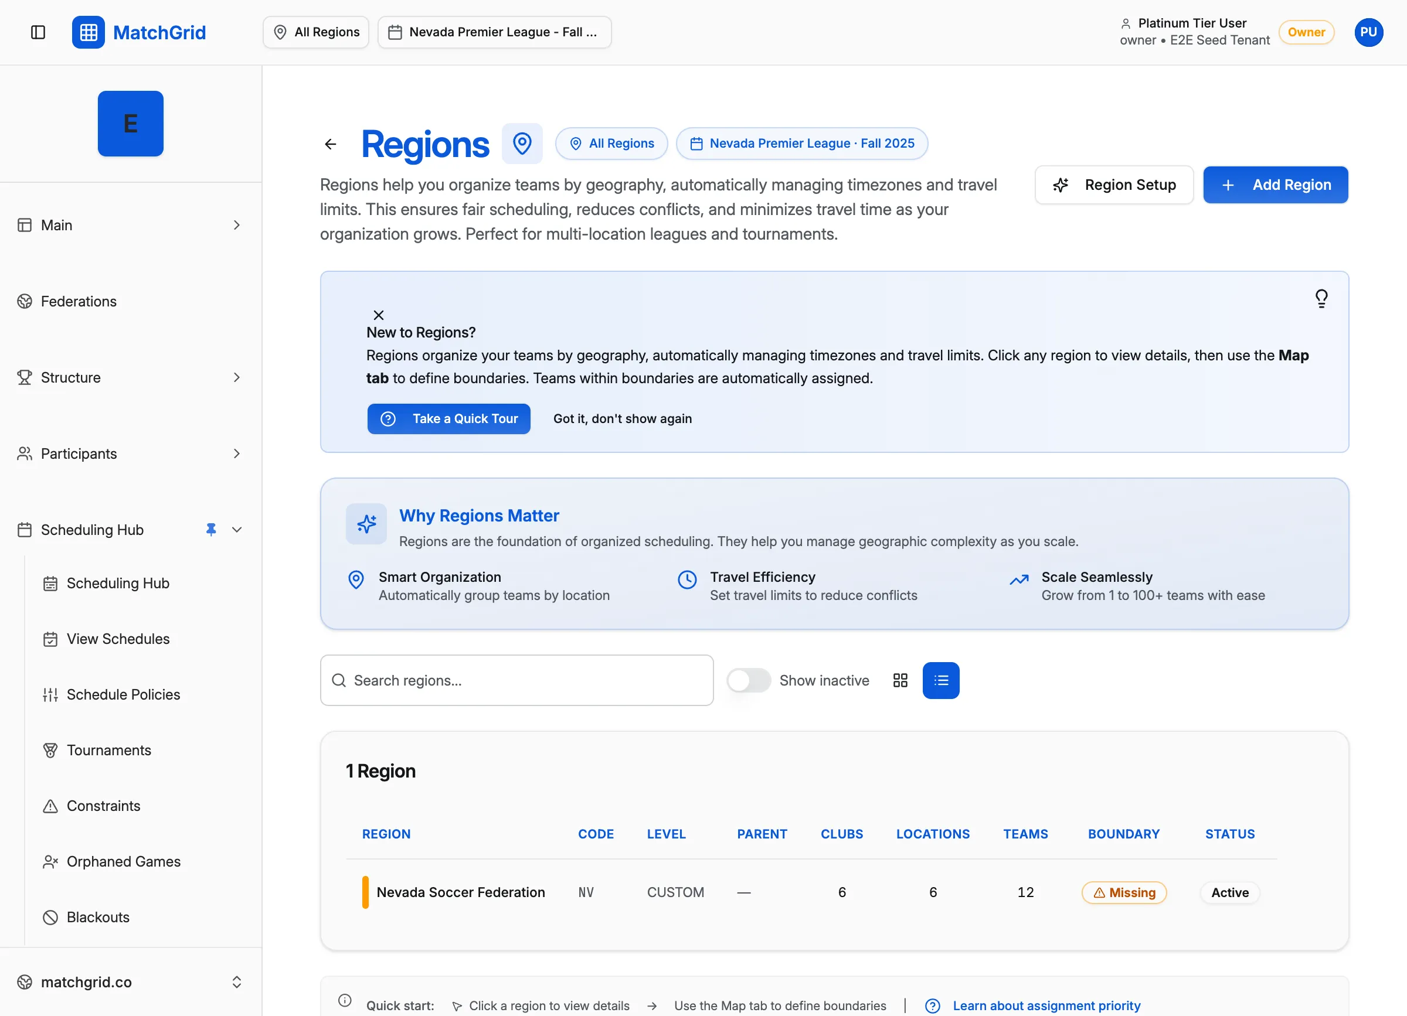The width and height of the screenshot is (1407, 1016).
Task: Click the lightbulb tip icon in the banner
Action: click(x=1321, y=298)
